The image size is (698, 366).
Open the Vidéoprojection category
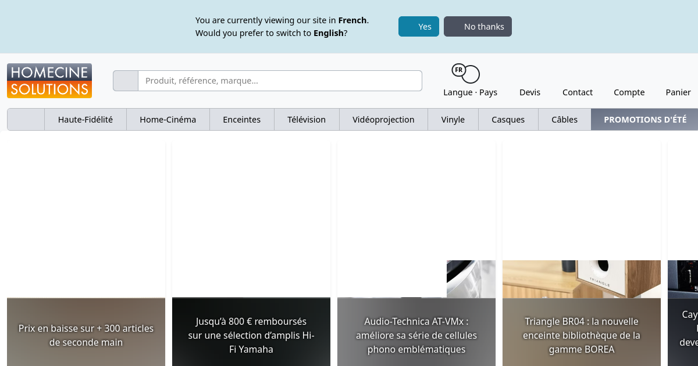pos(383,120)
